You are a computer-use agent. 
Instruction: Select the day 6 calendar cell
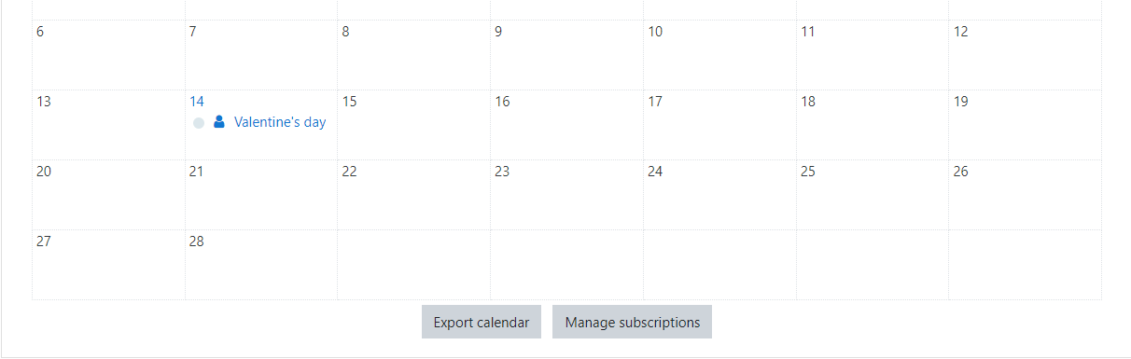coord(108,55)
